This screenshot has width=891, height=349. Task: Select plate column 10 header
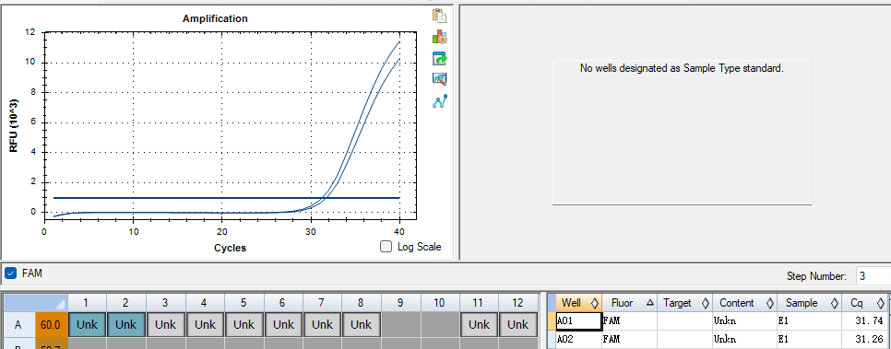(x=440, y=303)
